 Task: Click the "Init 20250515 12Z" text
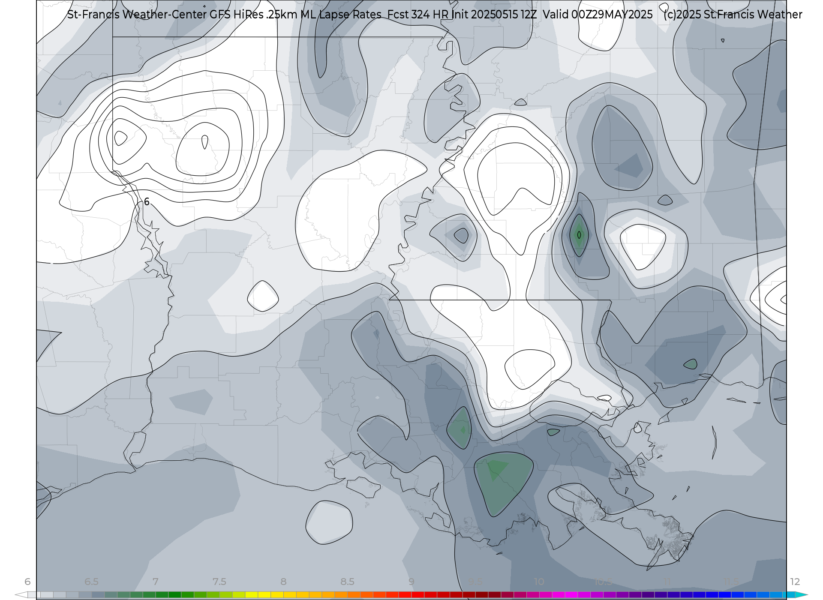click(494, 15)
